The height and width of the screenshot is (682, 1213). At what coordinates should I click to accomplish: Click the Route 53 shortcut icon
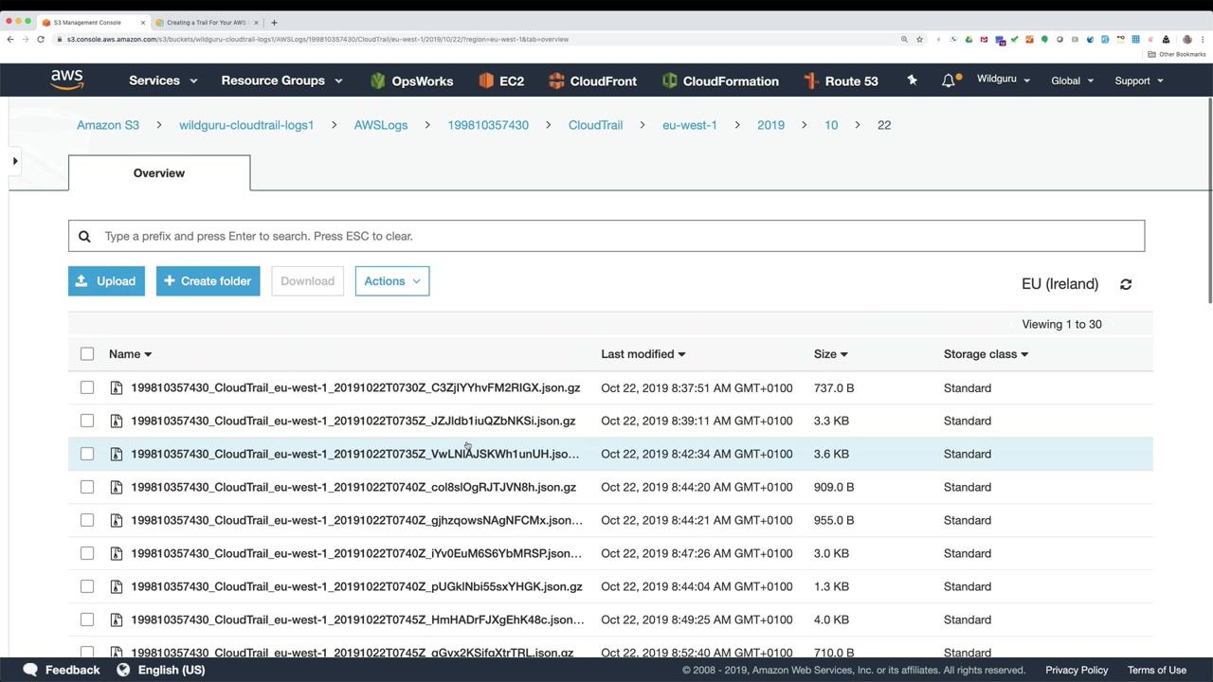(811, 81)
